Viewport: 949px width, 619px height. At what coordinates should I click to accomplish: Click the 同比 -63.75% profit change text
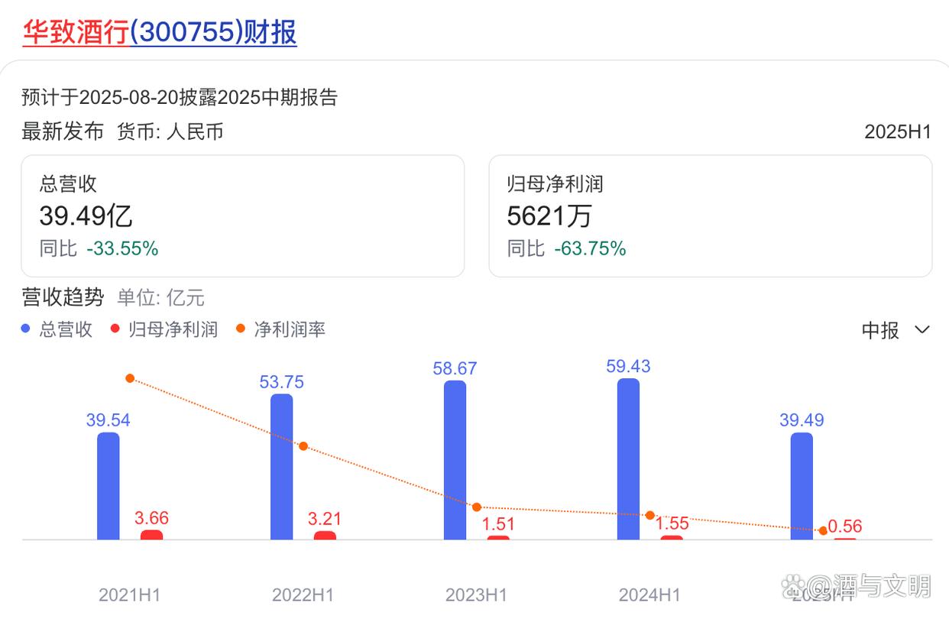567,248
